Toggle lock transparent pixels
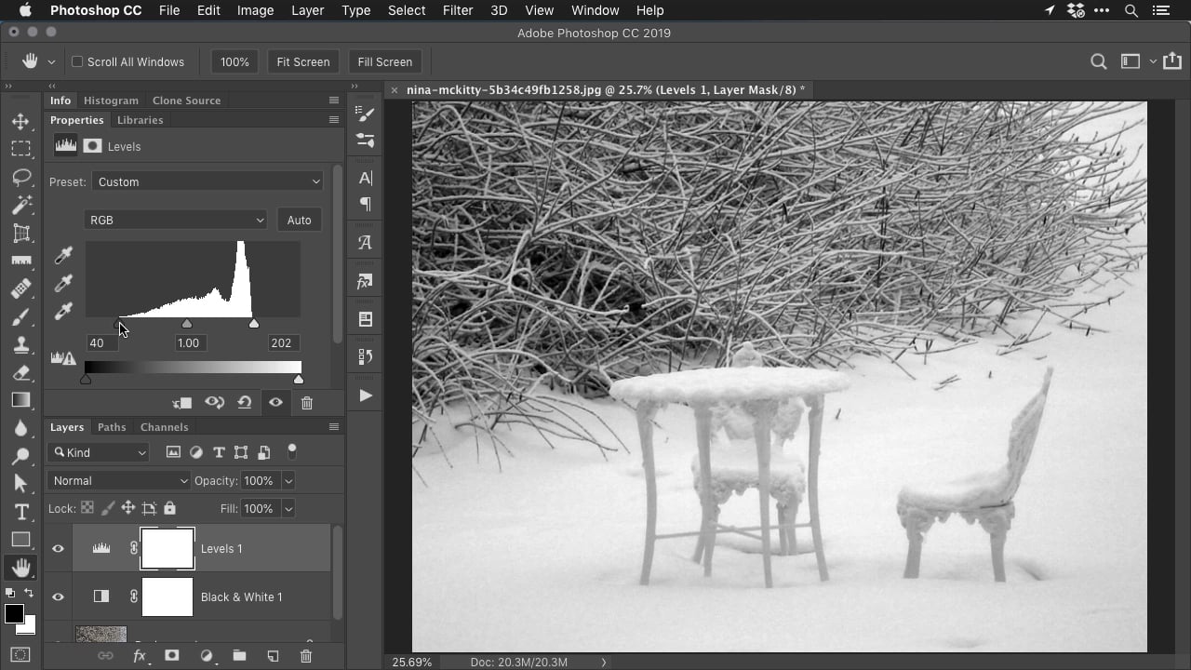 [87, 508]
